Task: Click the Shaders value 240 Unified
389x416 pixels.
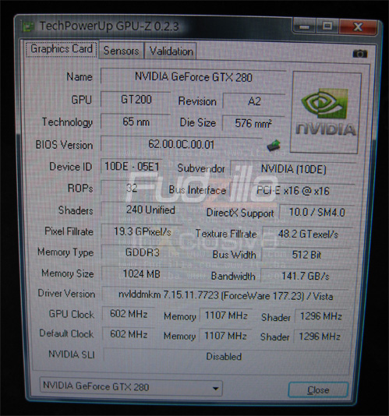Action: pyautogui.click(x=150, y=210)
